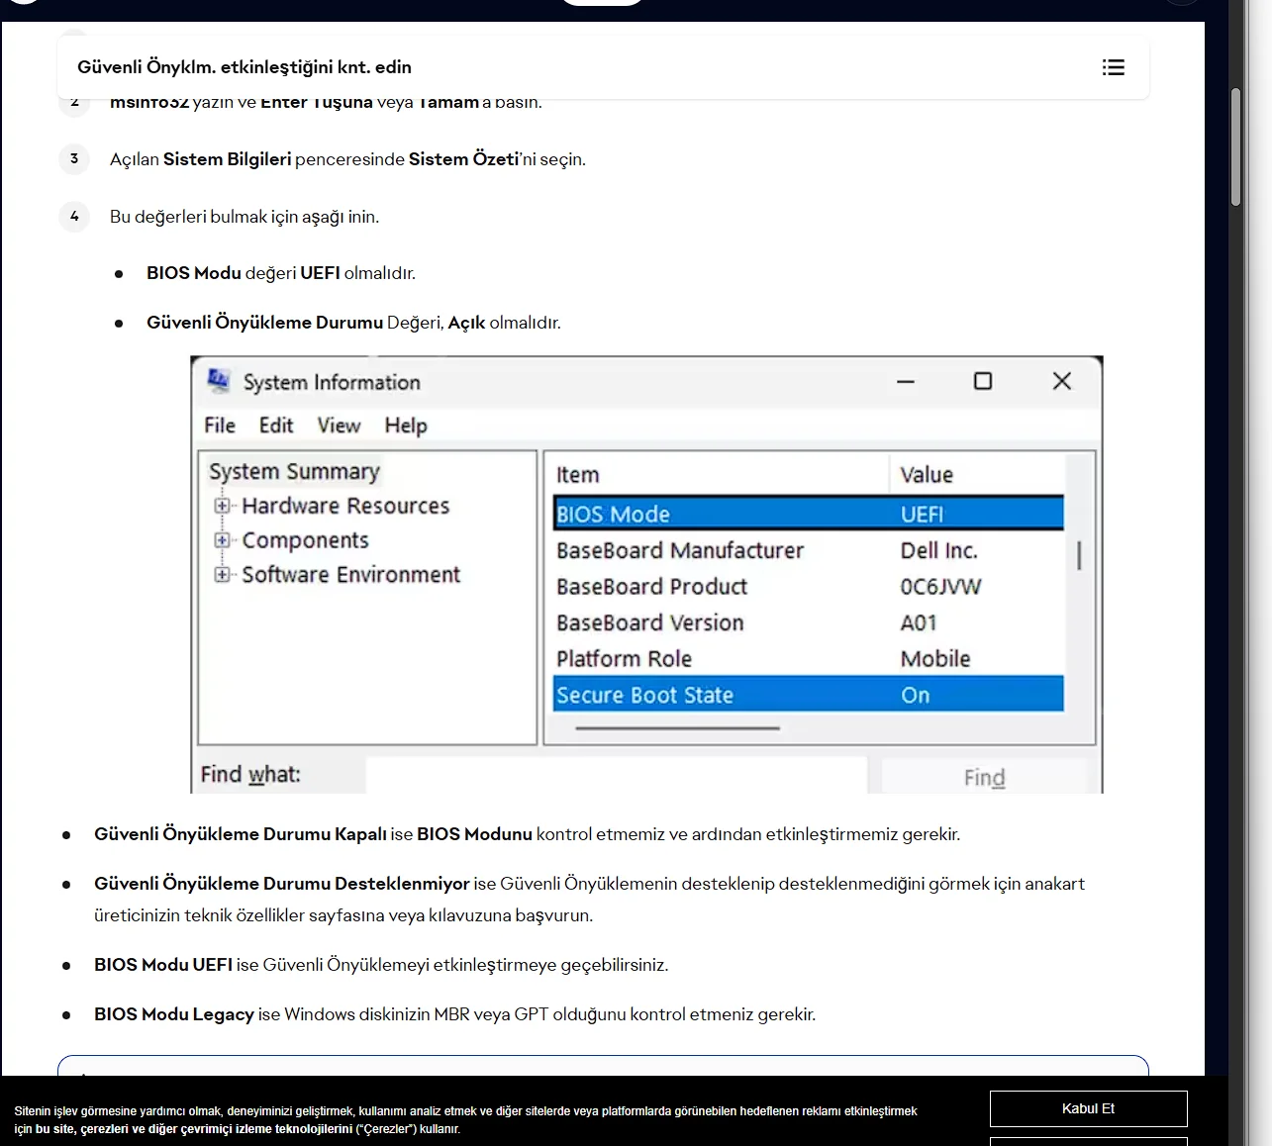Click the sticky heading "Güvenli Önyklm. etkinleştiğini knt. edin"
This screenshot has height=1146, width=1272.
[245, 67]
